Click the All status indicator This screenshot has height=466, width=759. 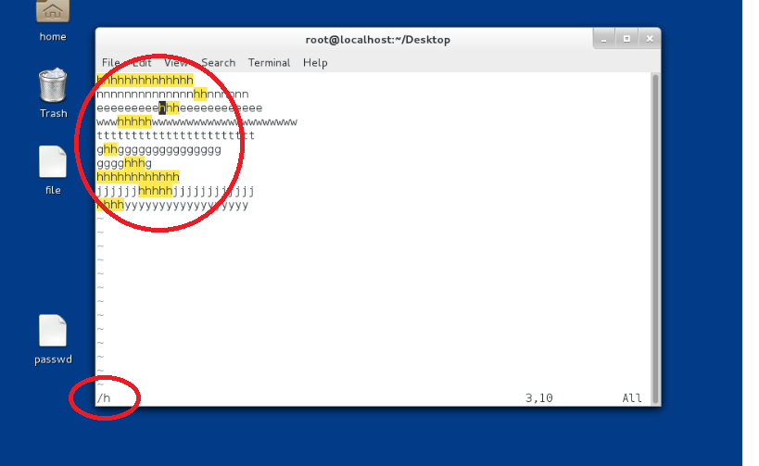point(632,398)
